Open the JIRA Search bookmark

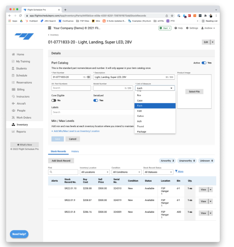click(x=48, y=21)
